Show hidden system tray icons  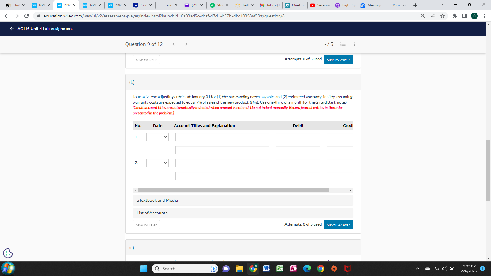(417, 269)
